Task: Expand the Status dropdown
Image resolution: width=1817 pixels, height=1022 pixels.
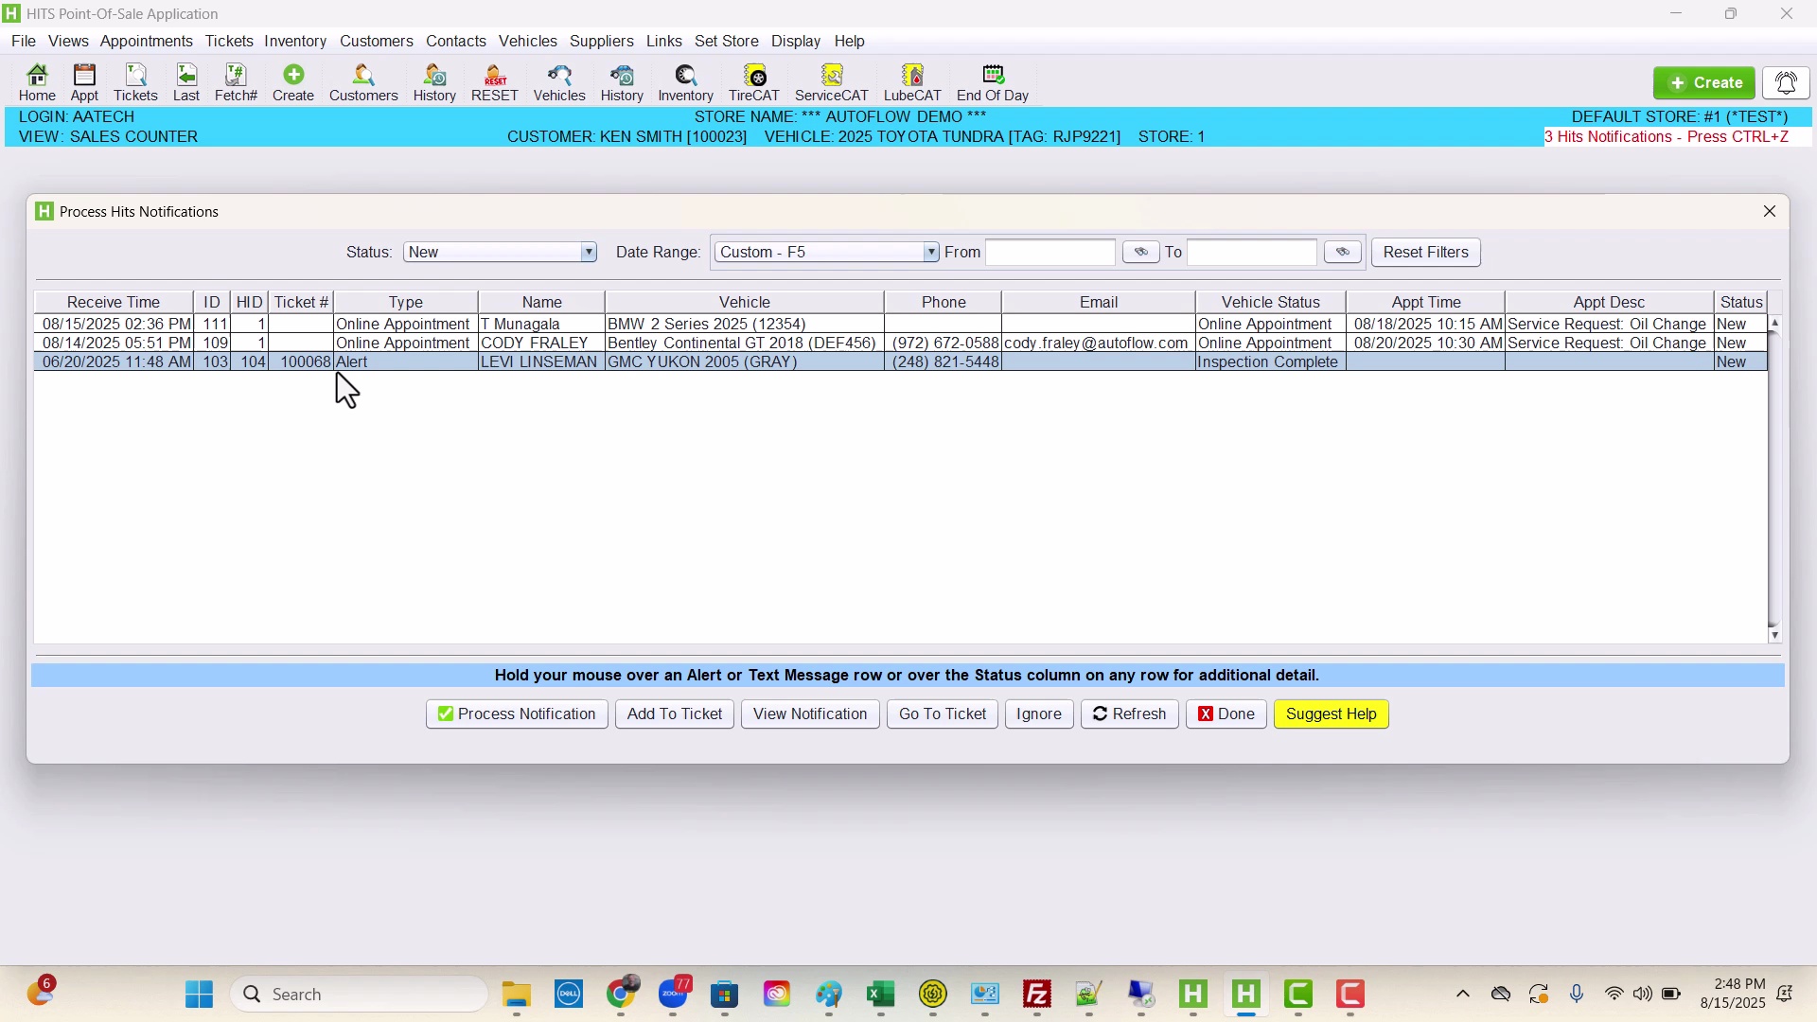Action: tap(589, 253)
